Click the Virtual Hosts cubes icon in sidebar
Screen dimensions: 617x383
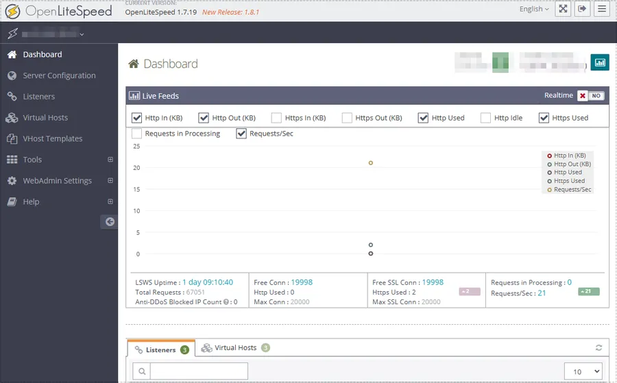(x=12, y=118)
